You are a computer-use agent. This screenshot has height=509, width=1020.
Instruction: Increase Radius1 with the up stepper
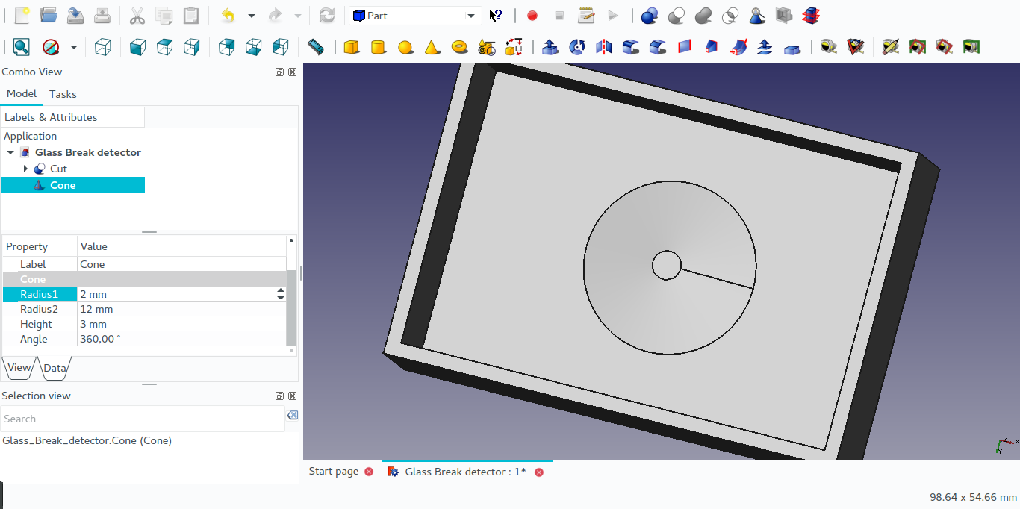click(x=281, y=290)
